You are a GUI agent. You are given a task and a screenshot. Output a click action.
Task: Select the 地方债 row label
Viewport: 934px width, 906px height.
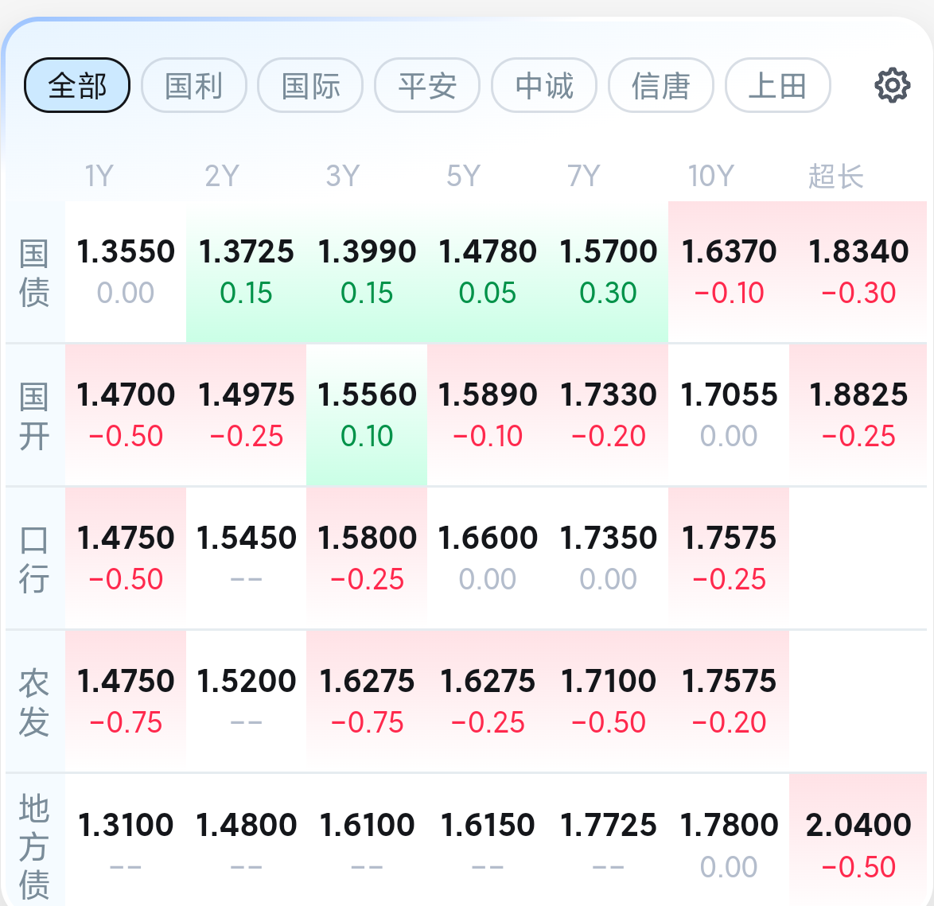[34, 846]
